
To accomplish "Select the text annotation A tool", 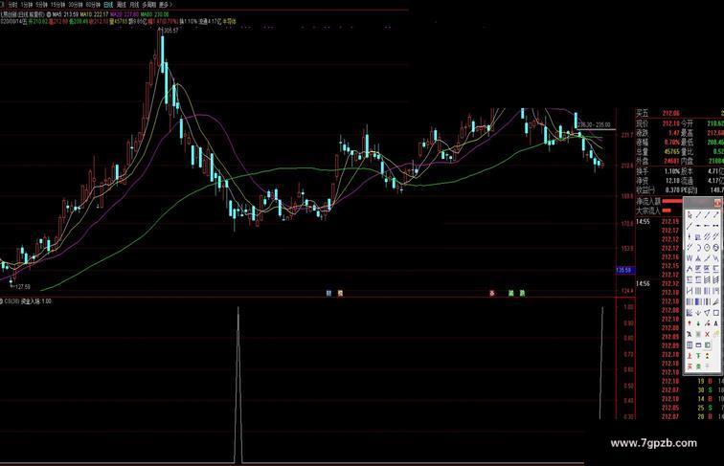I will pyautogui.click(x=716, y=323).
